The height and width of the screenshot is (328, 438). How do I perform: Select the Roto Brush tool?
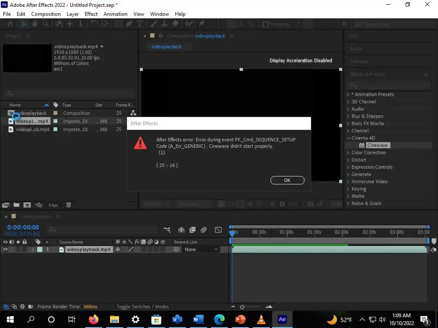[189, 24]
